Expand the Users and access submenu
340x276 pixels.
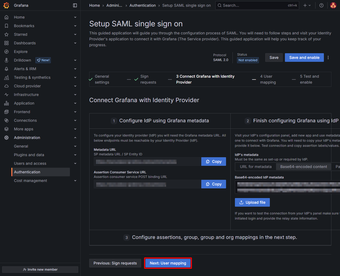coord(75,163)
